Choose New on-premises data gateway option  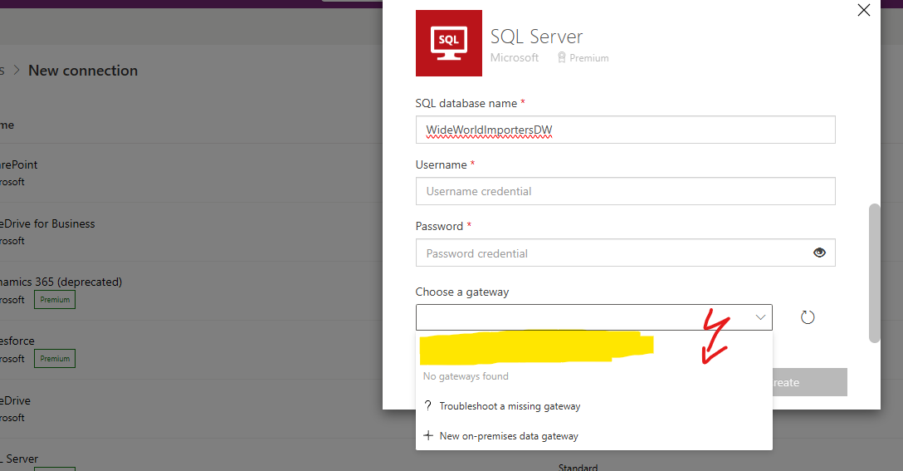pyautogui.click(x=509, y=436)
